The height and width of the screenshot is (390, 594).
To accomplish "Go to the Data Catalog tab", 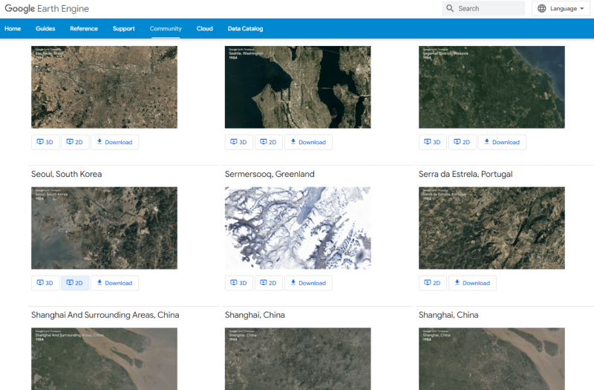I will tap(245, 29).
